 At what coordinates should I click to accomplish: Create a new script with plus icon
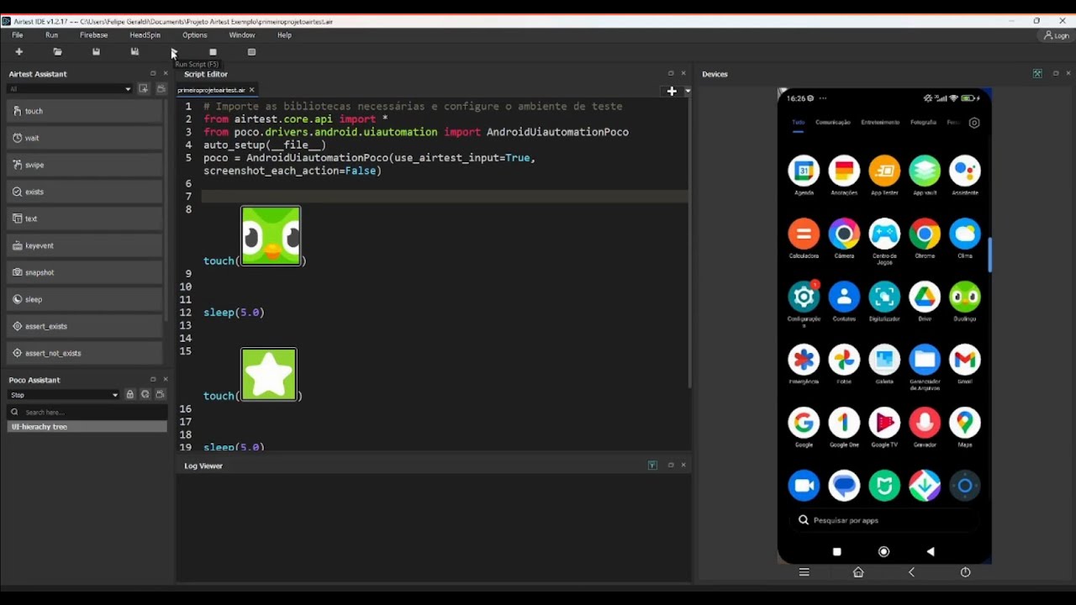[x=18, y=52]
